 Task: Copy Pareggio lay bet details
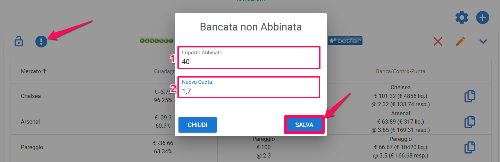(x=470, y=147)
